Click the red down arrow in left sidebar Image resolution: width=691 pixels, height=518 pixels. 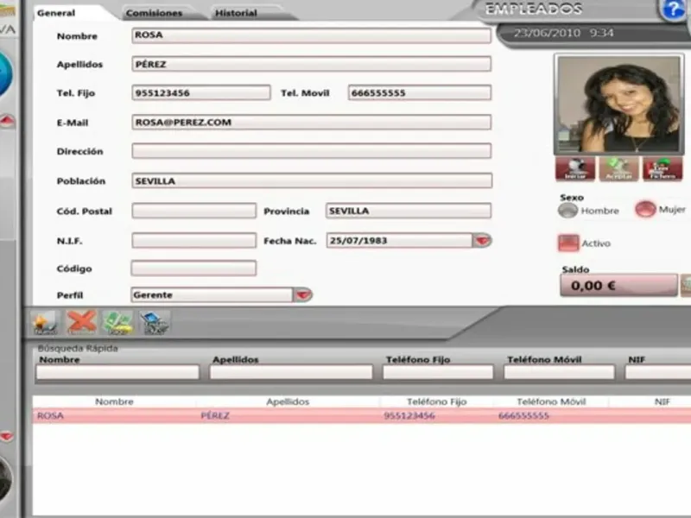(7, 437)
